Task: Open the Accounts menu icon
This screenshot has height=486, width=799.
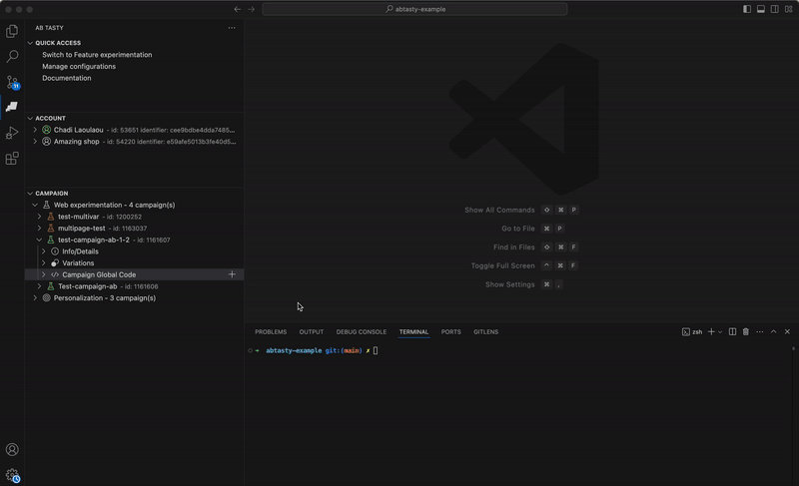Action: pyautogui.click(x=12, y=450)
